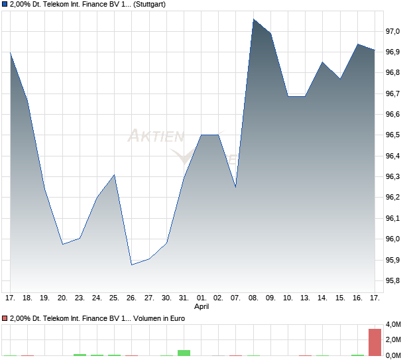Click the green volume bar on the 31st
Screen dimensions: 411x362
pos(184,353)
